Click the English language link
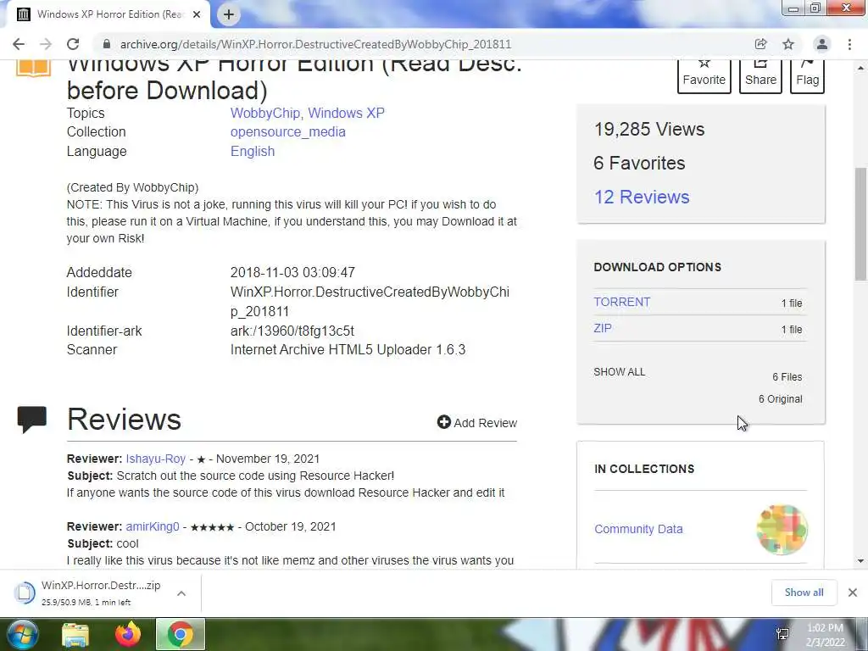 coord(253,151)
